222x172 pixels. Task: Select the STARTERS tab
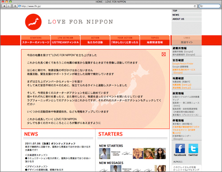(x=36, y=40)
